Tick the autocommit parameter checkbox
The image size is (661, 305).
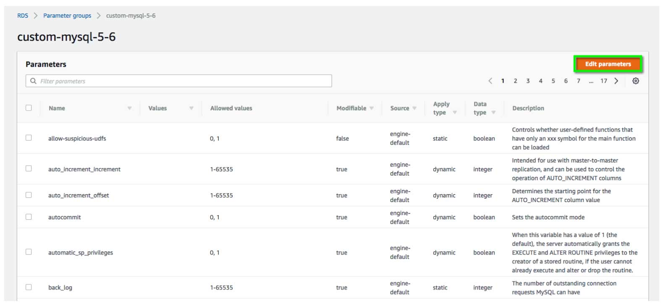[x=29, y=217]
